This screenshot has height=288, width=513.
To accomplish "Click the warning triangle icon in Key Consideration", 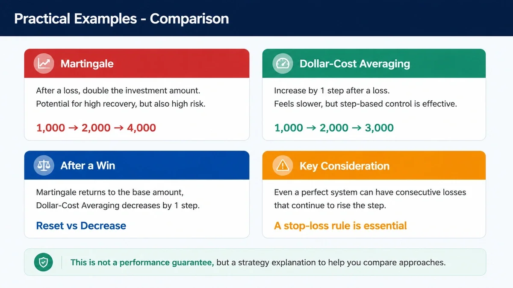I will pos(283,166).
